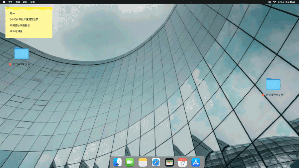This screenshot has height=168, width=299.
Task: Select the 行业报告电子版 folder icon
Action: tap(273, 84)
